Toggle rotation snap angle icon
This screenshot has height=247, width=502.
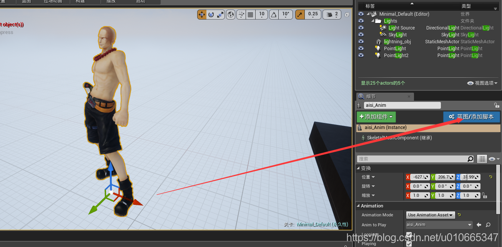pyautogui.click(x=274, y=15)
